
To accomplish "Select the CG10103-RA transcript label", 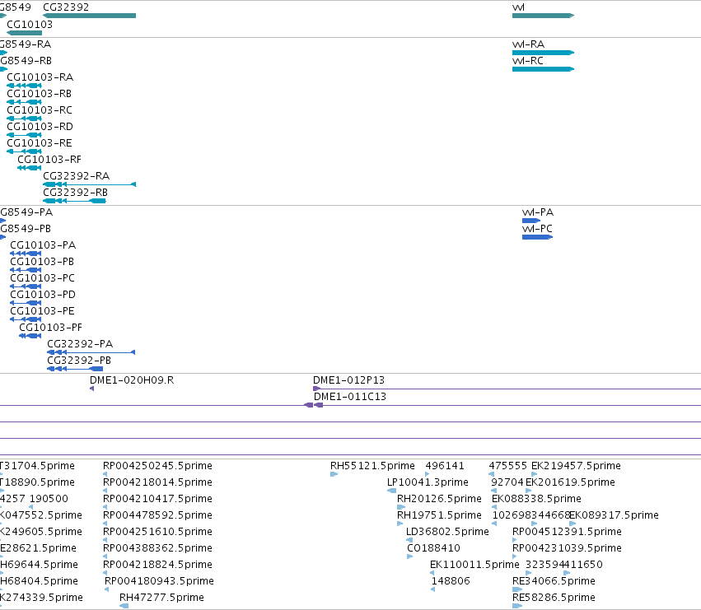I will tap(40, 77).
